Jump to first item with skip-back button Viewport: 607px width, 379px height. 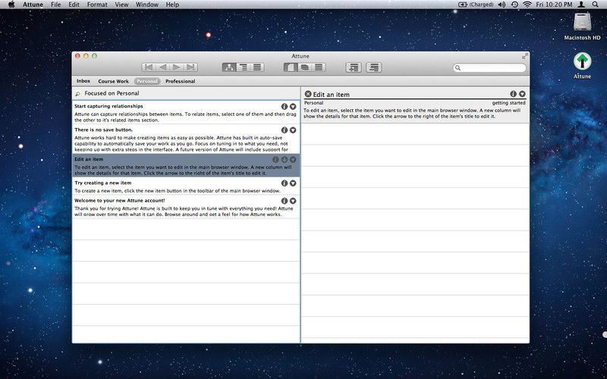[149, 67]
